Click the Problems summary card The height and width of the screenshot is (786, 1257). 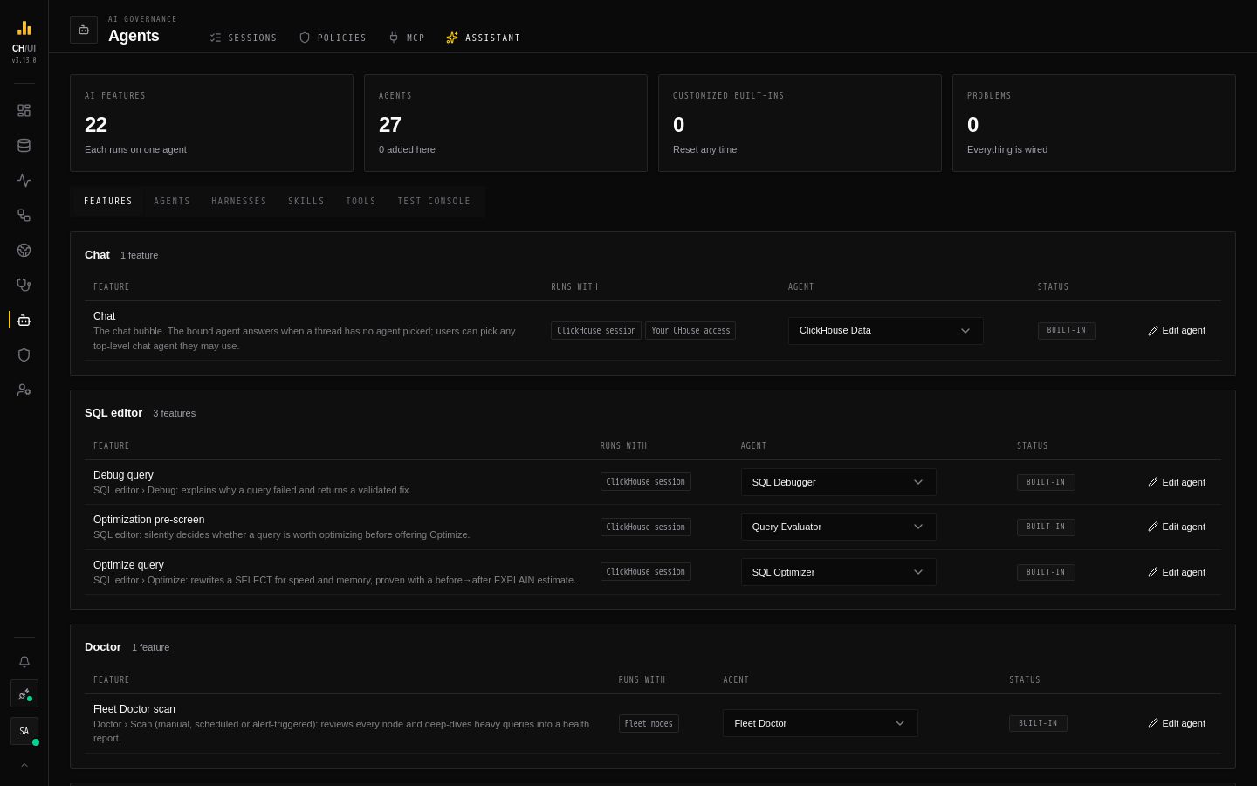(x=1094, y=123)
